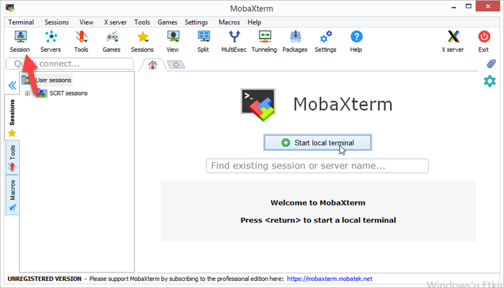Open the Tools toolbar icon
This screenshot has width=504, height=288.
pyautogui.click(x=81, y=42)
